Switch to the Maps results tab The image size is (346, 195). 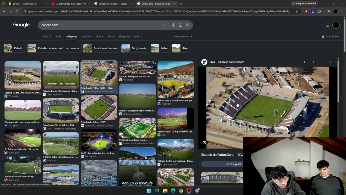coord(111,37)
